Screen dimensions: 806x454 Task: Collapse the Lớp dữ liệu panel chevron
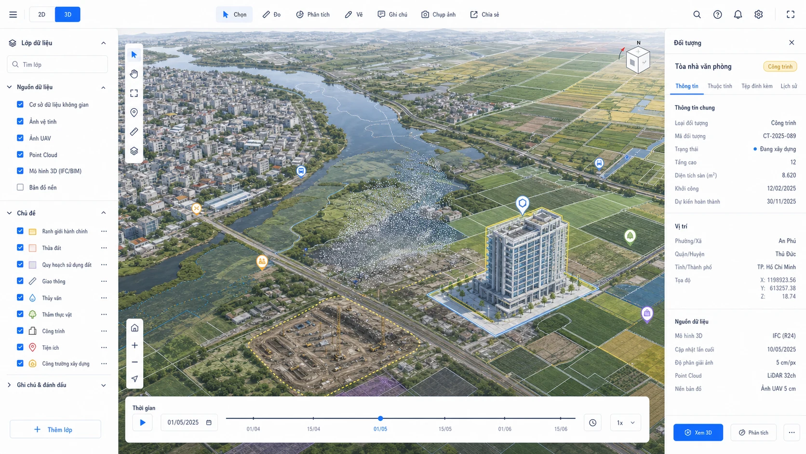pyautogui.click(x=103, y=43)
